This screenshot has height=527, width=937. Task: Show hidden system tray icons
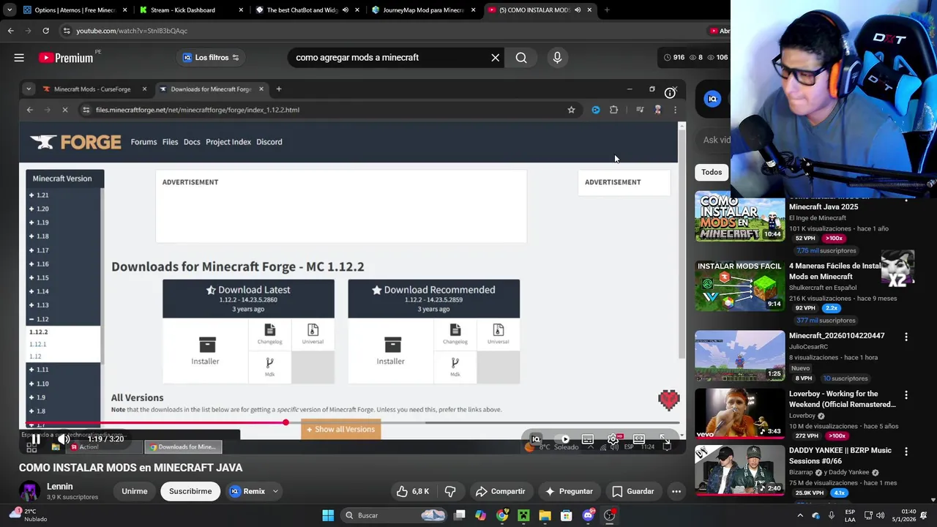(800, 515)
